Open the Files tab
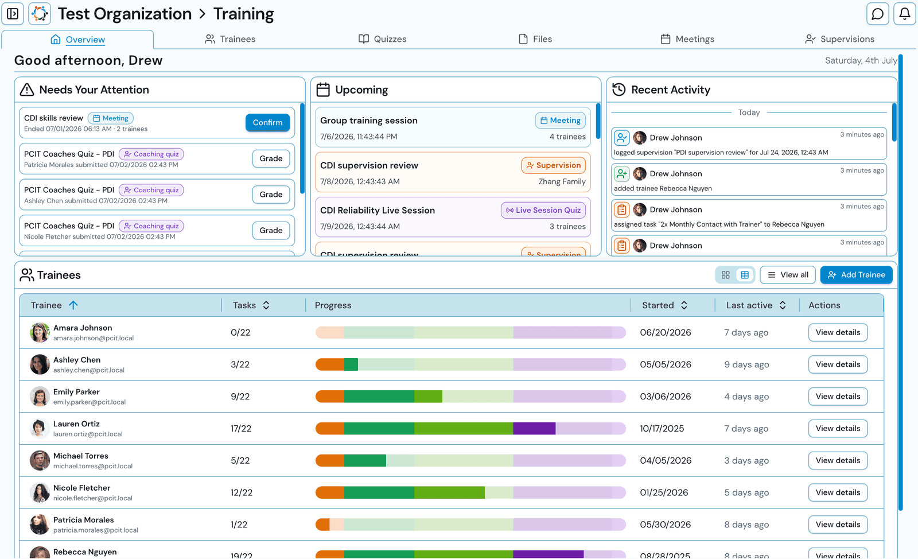 (535, 39)
